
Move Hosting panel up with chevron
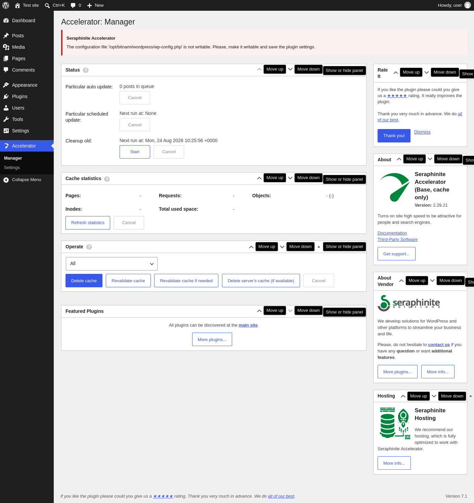tap(403, 396)
